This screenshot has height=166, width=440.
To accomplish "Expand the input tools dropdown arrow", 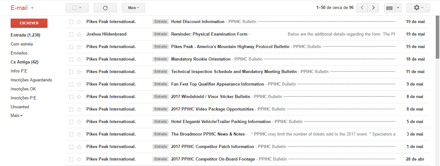I will click(398, 8).
